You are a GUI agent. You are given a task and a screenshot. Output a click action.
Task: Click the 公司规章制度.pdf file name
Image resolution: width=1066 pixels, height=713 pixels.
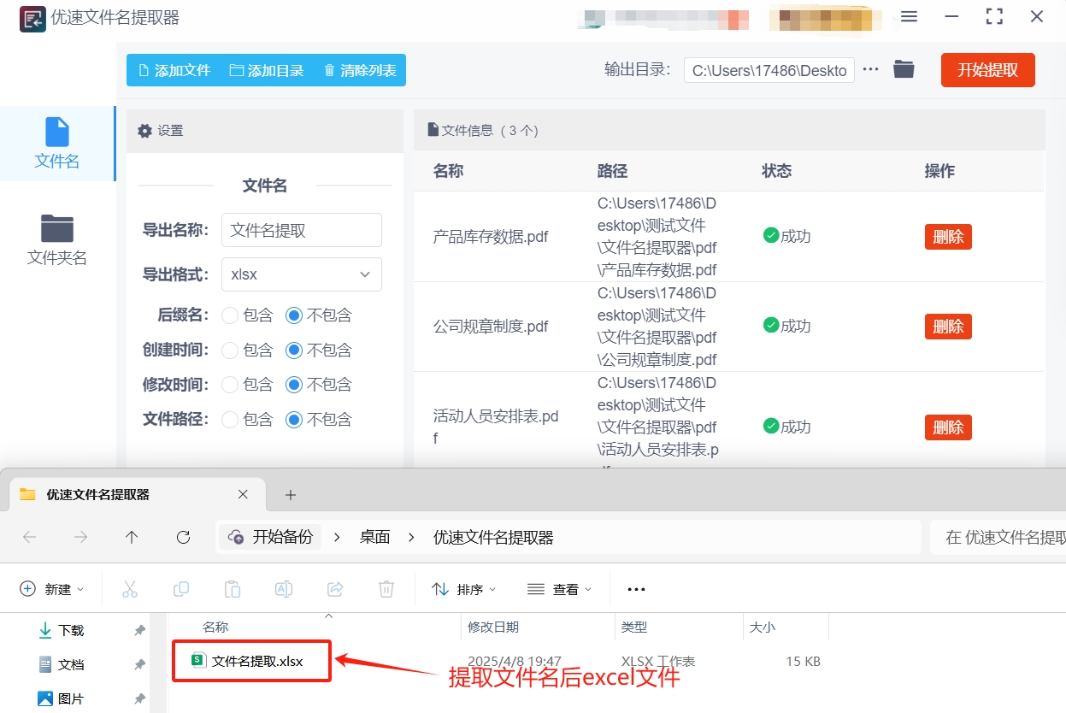tap(491, 327)
